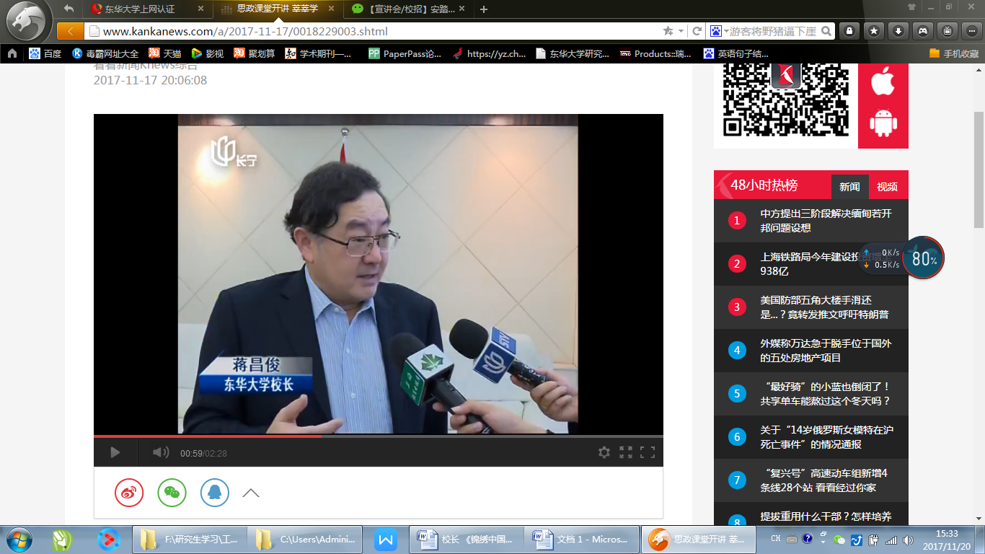This screenshot has width=985, height=554.
Task: Play the video
Action: (115, 452)
